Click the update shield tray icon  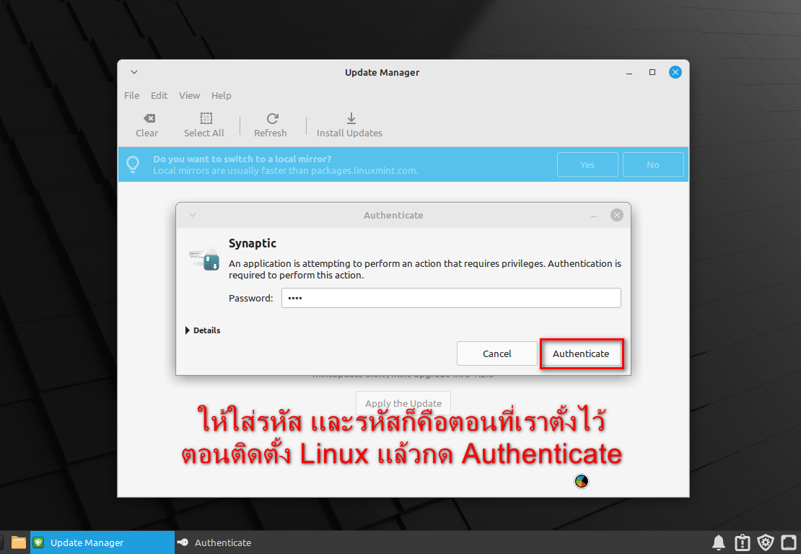tap(765, 542)
